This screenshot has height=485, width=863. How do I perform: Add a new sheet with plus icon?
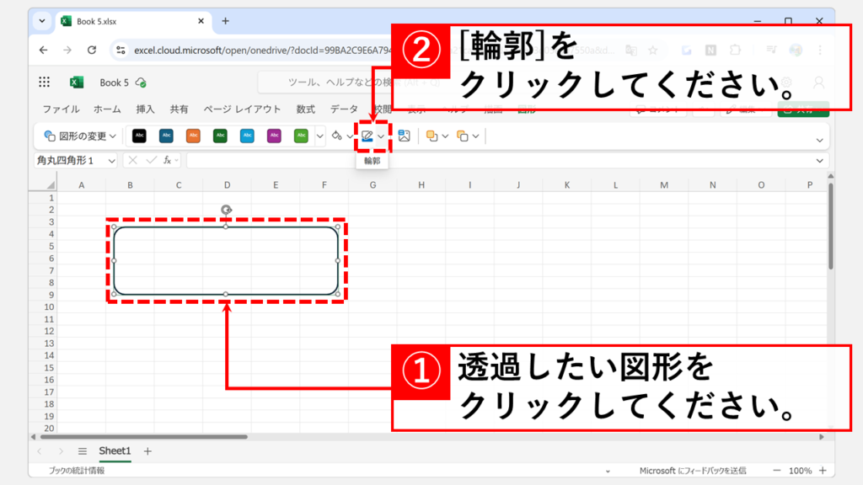point(147,451)
